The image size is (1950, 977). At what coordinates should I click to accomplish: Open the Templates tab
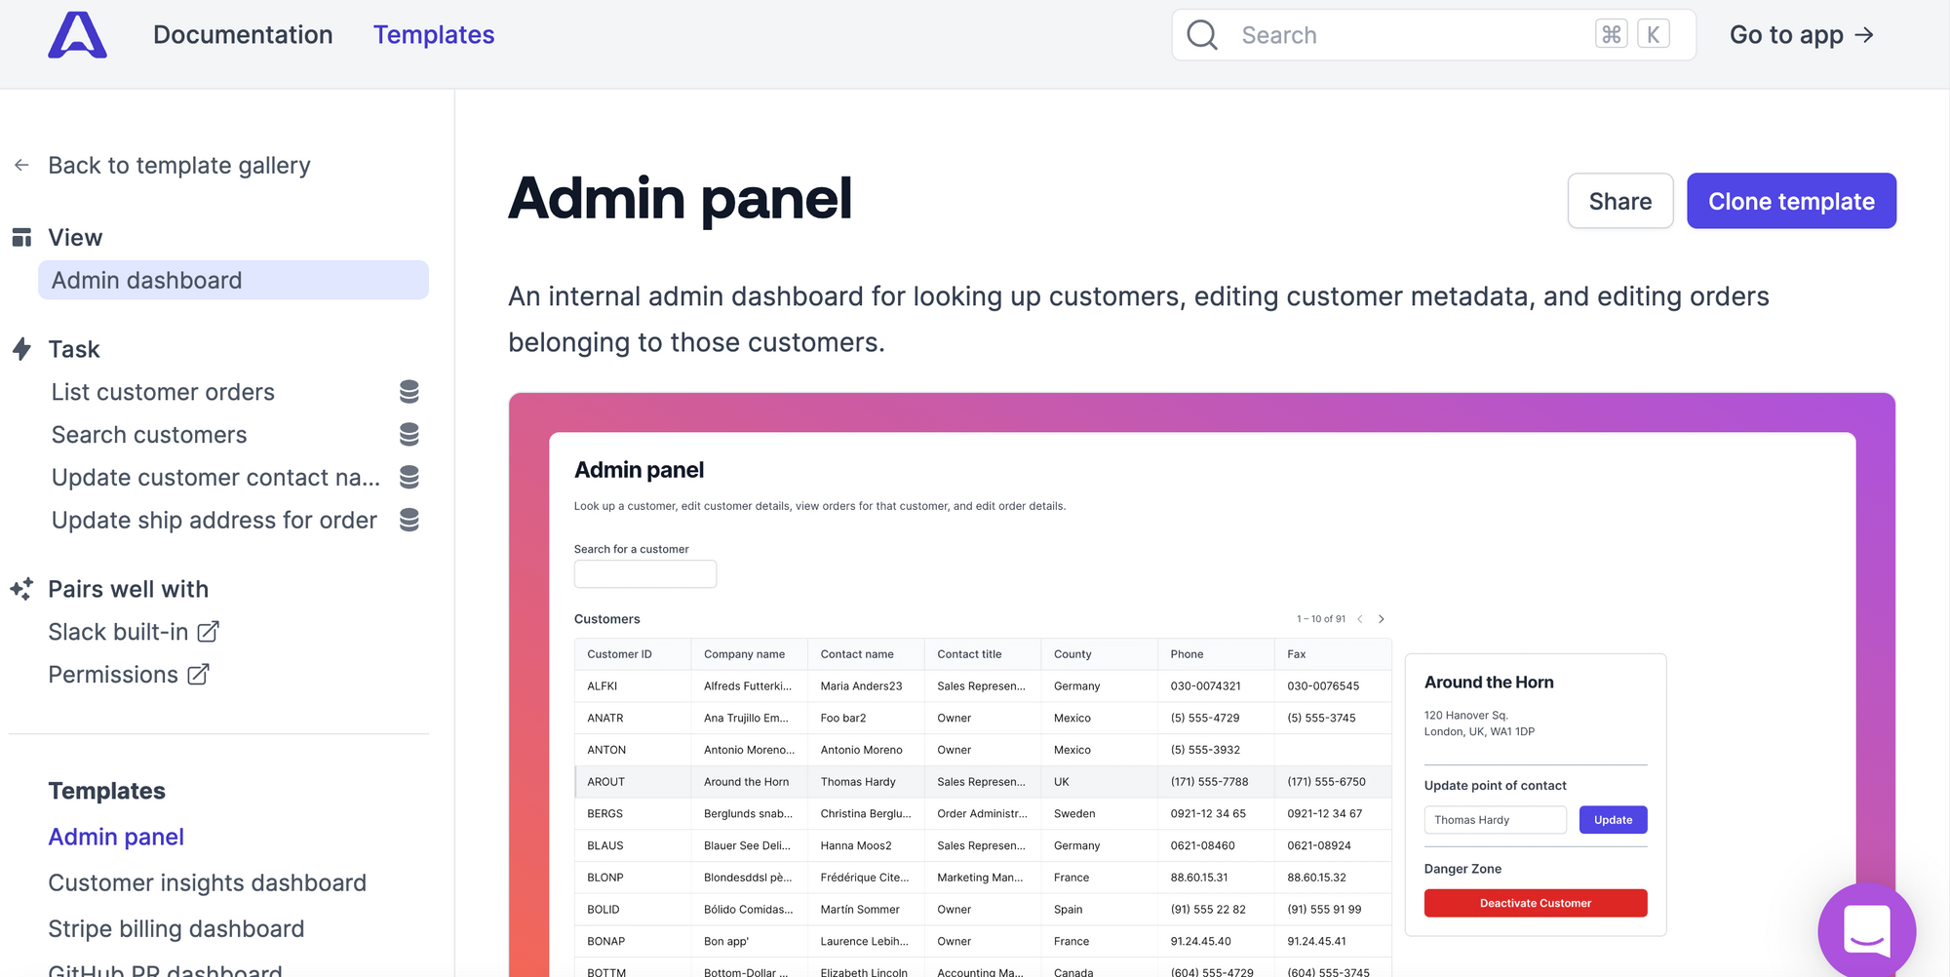434,35
